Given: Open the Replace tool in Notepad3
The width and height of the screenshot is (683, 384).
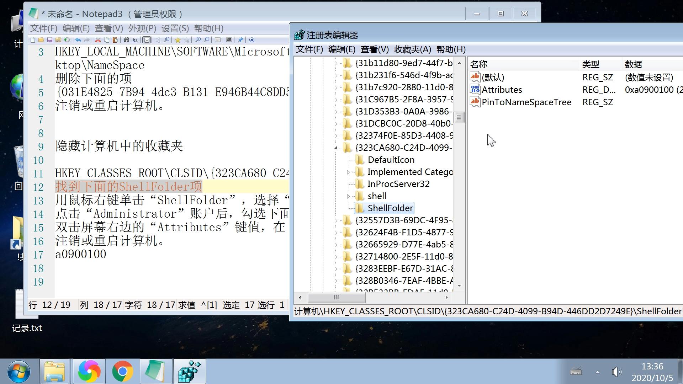Looking at the screenshot, I should tap(135, 40).
